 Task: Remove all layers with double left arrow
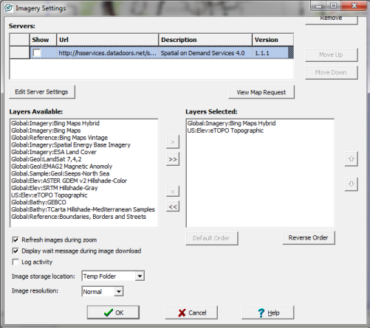[x=173, y=206]
